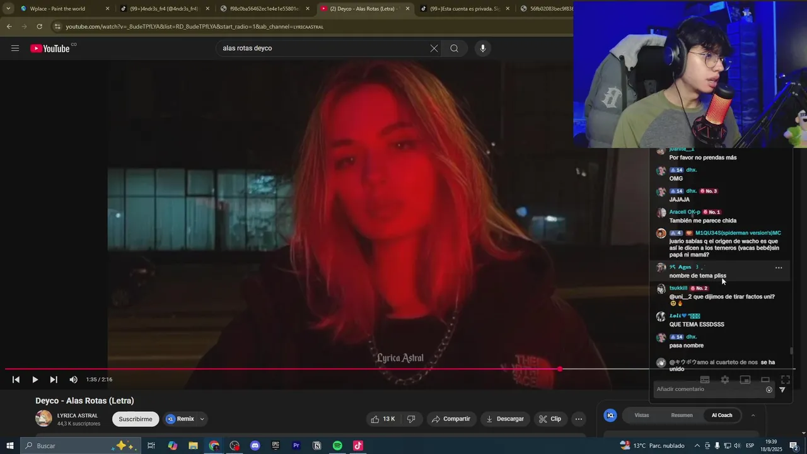Dislike the video
This screenshot has height=454, width=807.
pos(411,419)
